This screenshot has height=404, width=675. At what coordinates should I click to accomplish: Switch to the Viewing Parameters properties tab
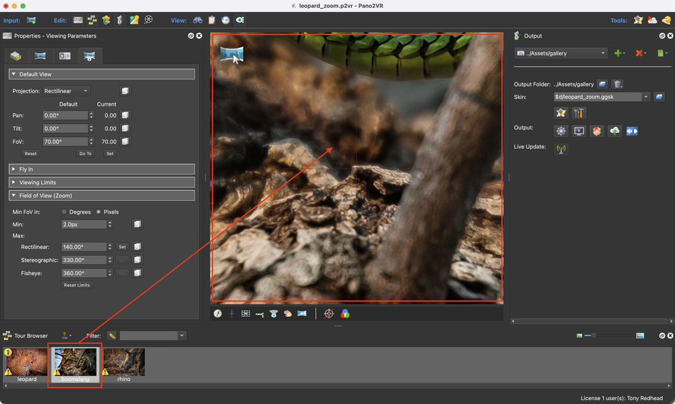click(88, 56)
